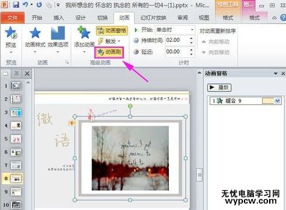Click the vertical scrollbar thumb of slide editor

click(199, 175)
